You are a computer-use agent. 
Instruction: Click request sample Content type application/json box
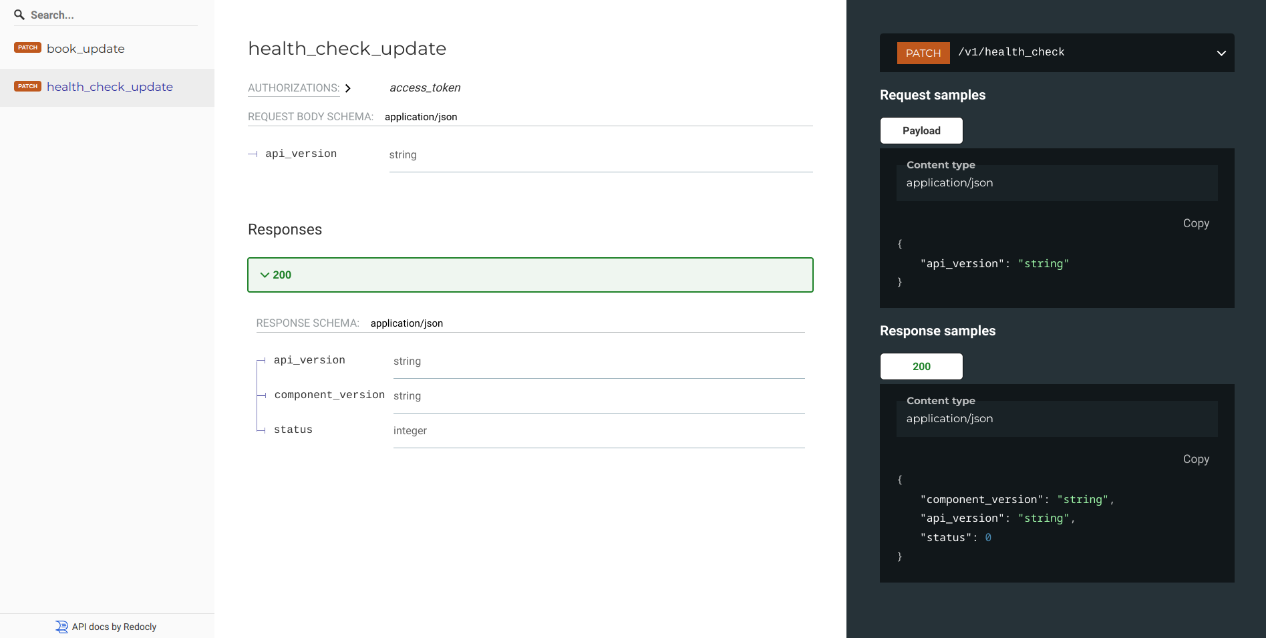tap(1057, 182)
